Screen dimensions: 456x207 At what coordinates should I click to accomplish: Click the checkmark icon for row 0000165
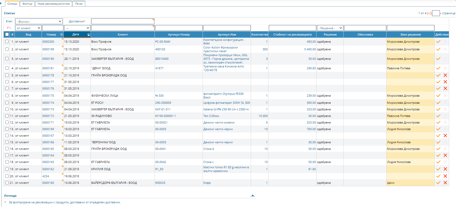pos(438,149)
